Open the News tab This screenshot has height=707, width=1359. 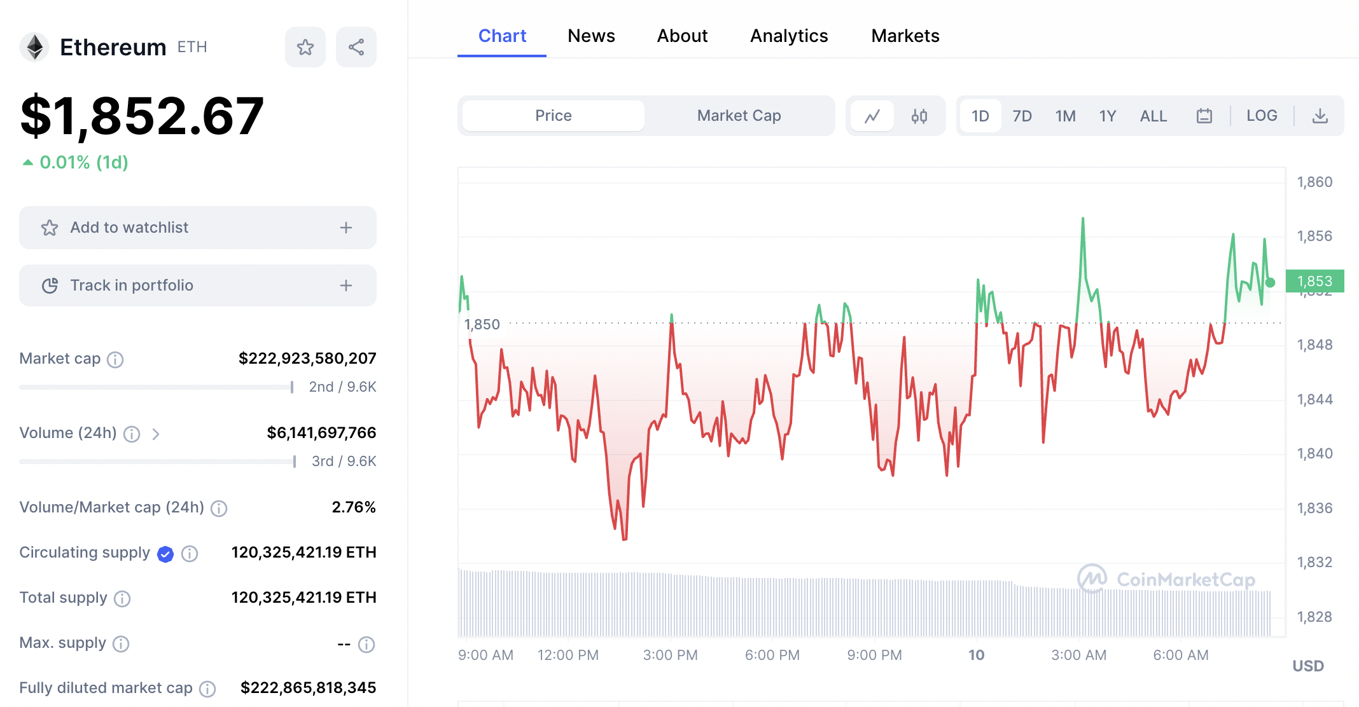pyautogui.click(x=591, y=36)
